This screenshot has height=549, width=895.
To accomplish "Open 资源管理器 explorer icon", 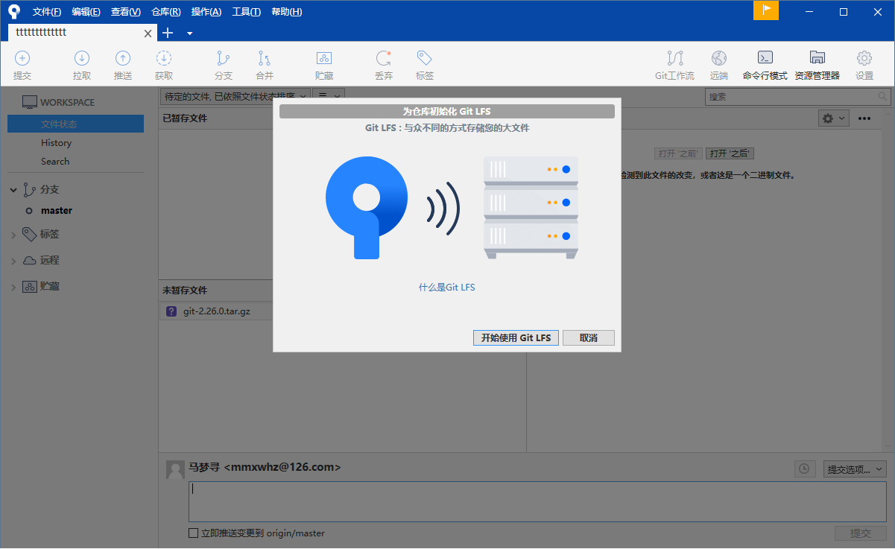I will pos(817,58).
